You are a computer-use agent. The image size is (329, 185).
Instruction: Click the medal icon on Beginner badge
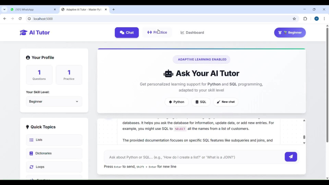coord(280,33)
